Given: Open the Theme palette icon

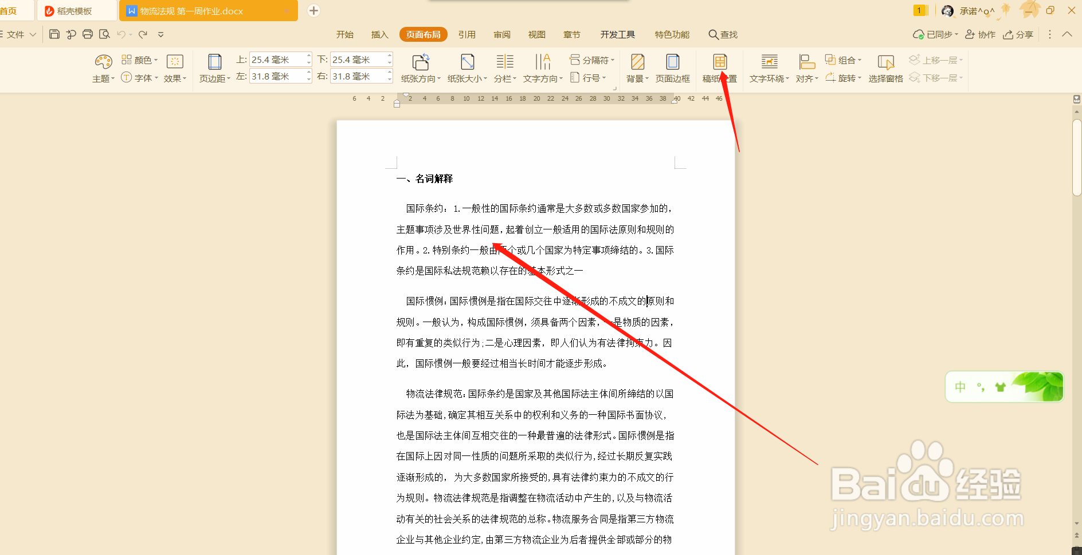Looking at the screenshot, I should [x=104, y=62].
